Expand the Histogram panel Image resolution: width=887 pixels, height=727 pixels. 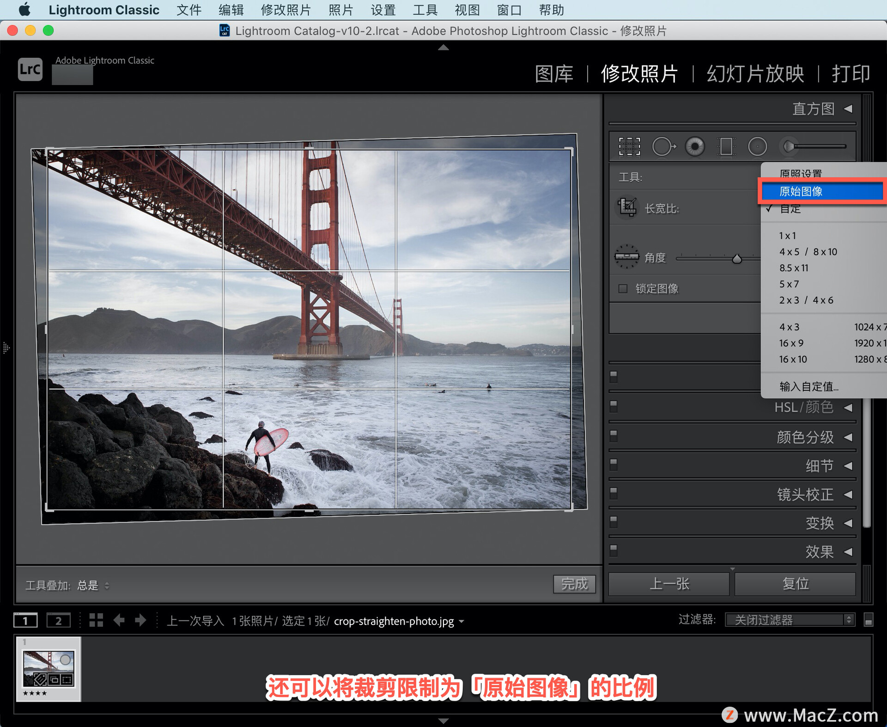(848, 109)
